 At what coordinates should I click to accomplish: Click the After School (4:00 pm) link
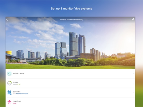tap(22, 94)
